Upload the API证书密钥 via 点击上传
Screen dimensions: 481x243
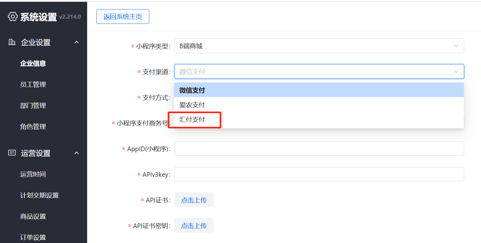194,225
